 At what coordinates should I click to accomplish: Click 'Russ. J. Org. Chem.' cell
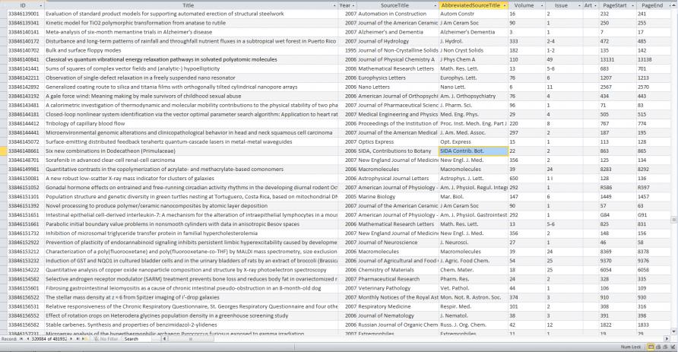pyautogui.click(x=473, y=325)
